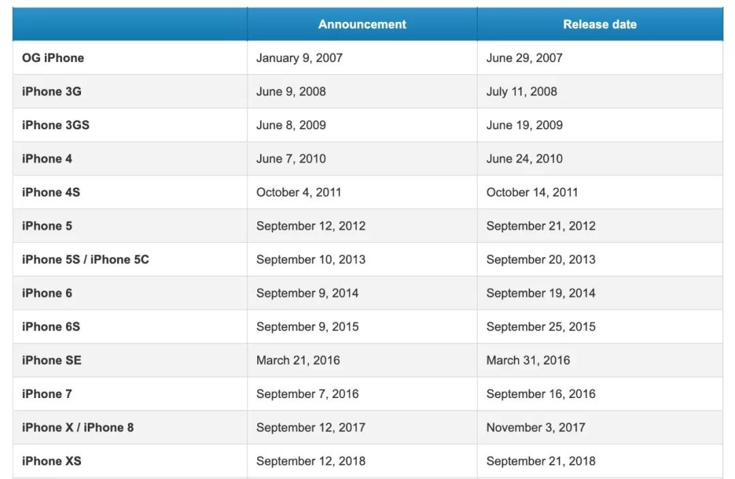
Task: Click the January 9, 2007 announcement date
Action: pyautogui.click(x=299, y=58)
